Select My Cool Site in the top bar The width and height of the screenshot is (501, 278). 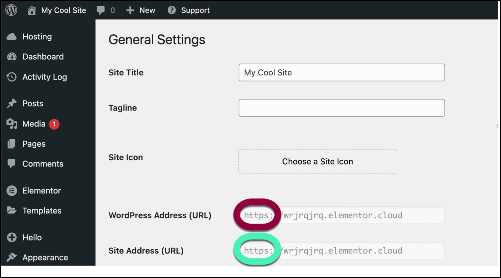(x=63, y=10)
